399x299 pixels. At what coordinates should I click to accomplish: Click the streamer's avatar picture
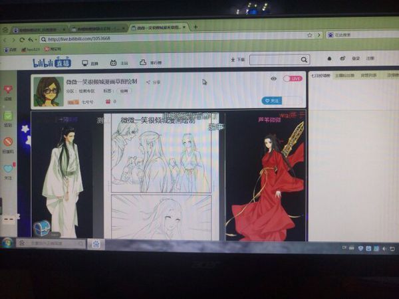47,90
